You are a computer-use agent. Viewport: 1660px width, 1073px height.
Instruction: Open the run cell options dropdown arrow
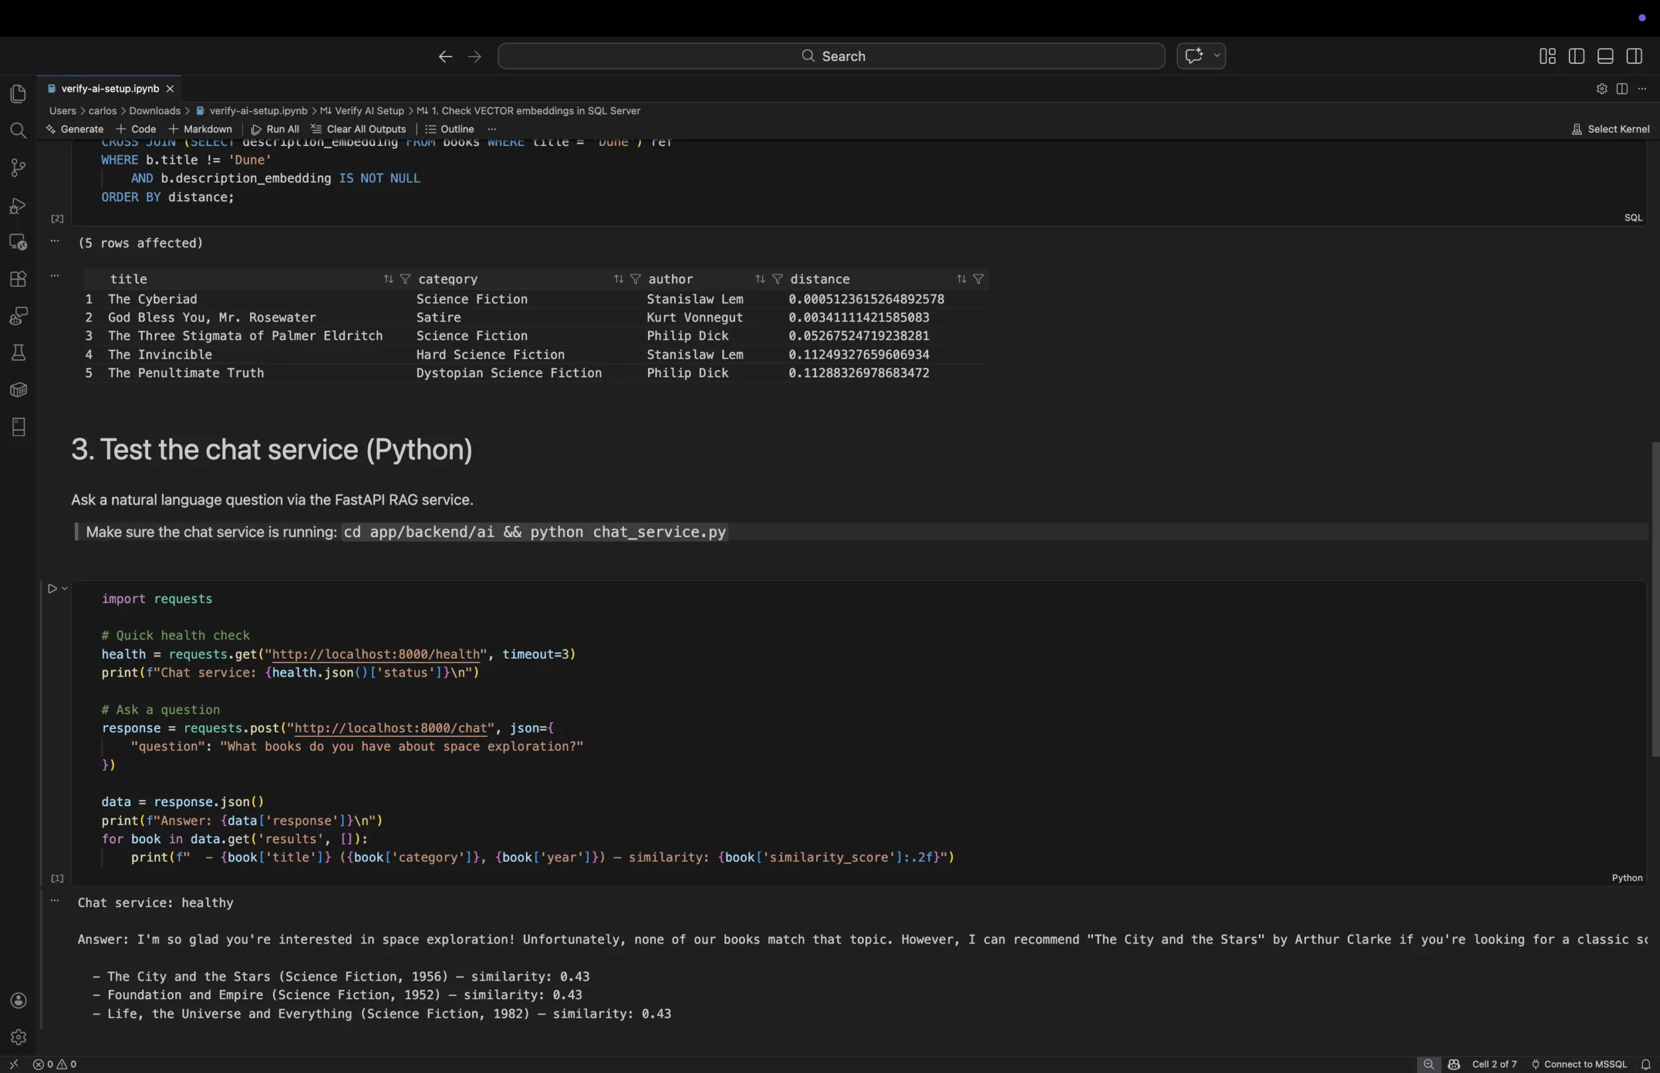coord(65,589)
